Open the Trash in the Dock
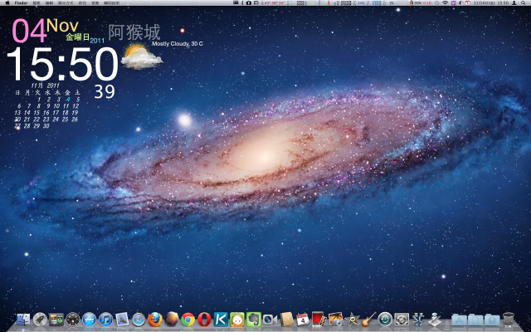Viewport: 531px width, 332px height. point(509,320)
